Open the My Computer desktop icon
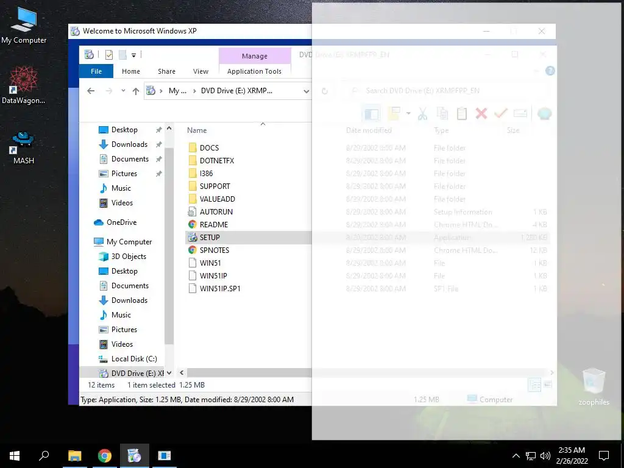This screenshot has width=624, height=468. [x=24, y=24]
